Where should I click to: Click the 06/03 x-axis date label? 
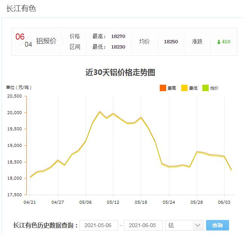224,202
